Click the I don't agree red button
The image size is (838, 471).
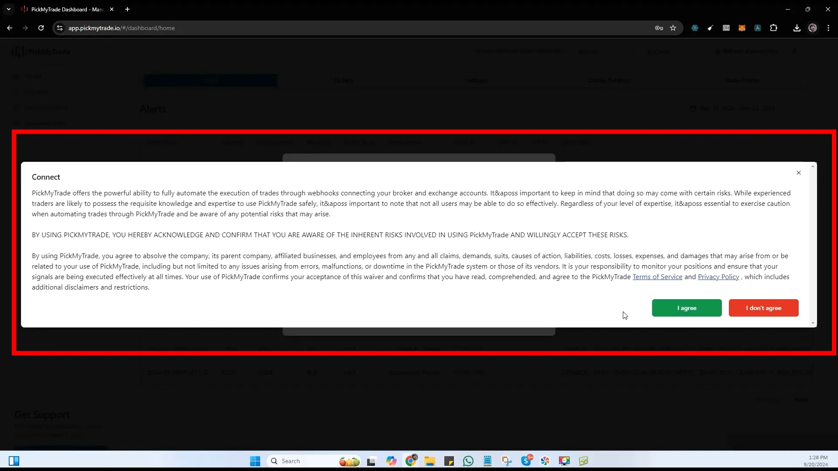coord(764,307)
